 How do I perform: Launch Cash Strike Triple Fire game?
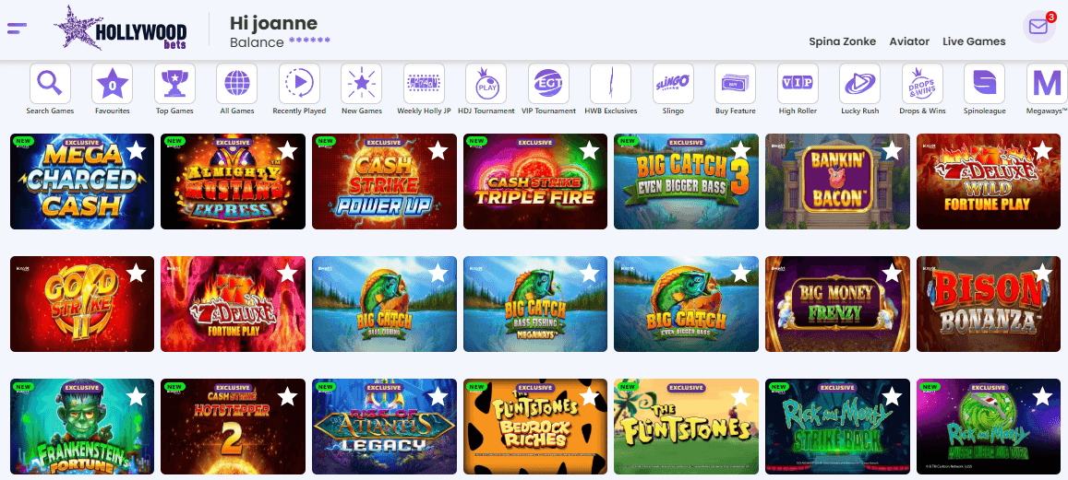pyautogui.click(x=535, y=181)
